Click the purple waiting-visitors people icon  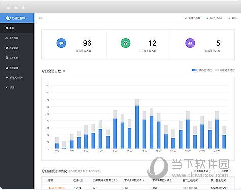pyautogui.click(x=190, y=43)
